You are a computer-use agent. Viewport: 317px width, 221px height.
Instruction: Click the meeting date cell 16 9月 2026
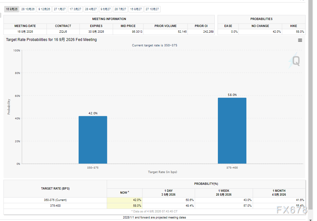click(x=25, y=32)
